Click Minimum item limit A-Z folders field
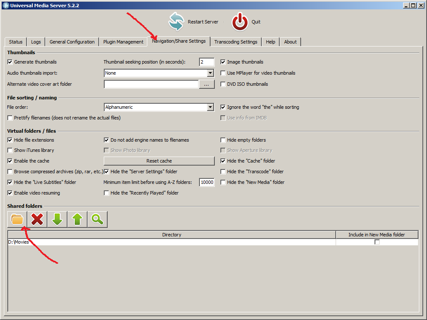 coord(207,182)
